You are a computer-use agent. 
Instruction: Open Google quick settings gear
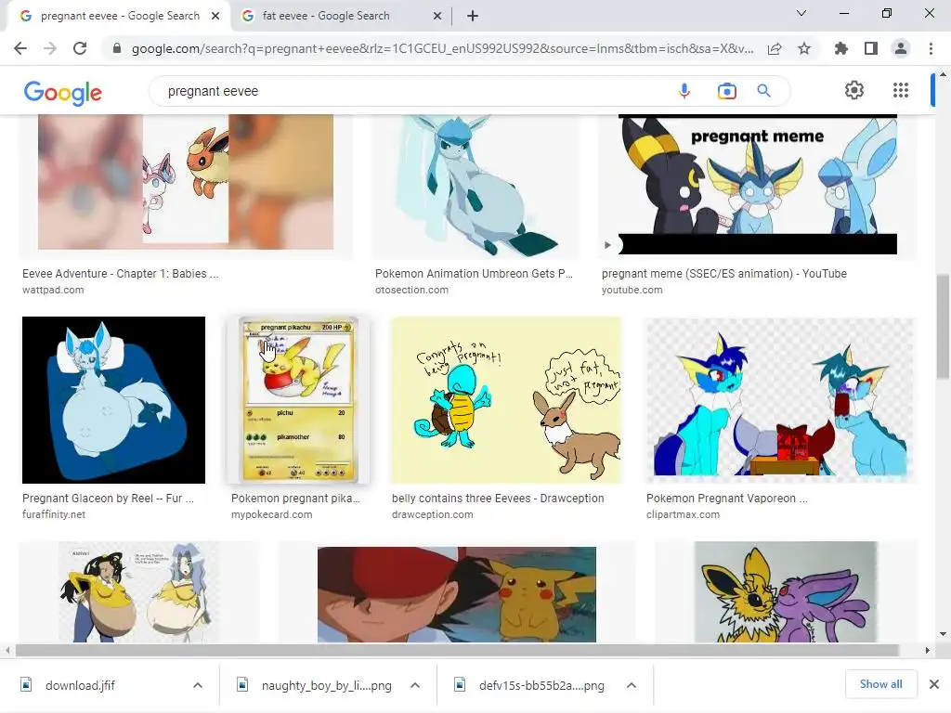(x=854, y=90)
